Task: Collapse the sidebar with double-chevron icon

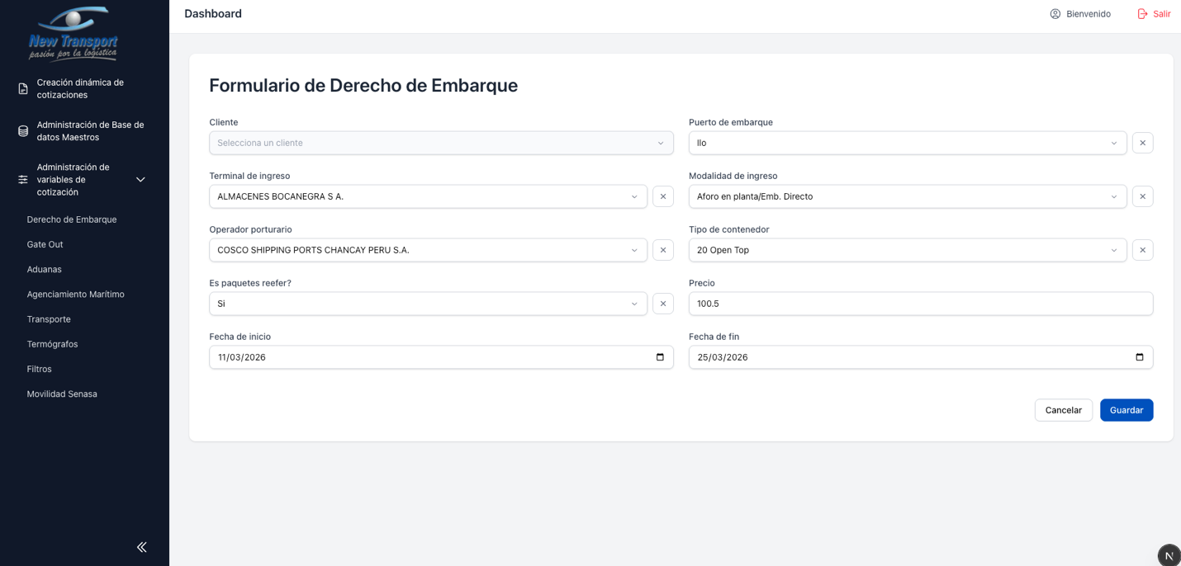Action: [x=141, y=547]
